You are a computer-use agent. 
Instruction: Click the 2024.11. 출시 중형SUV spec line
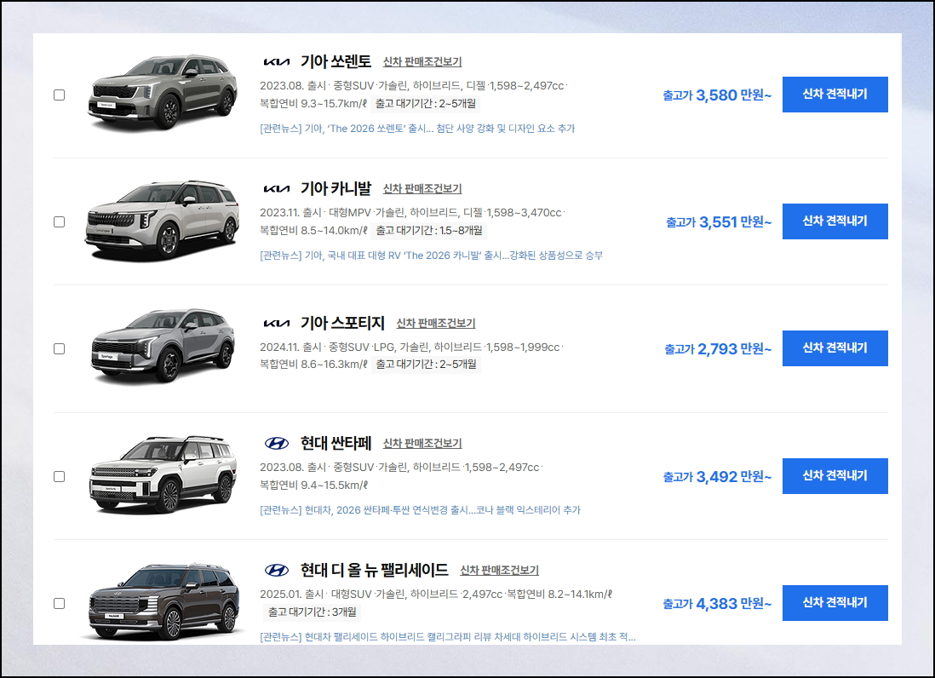click(x=411, y=347)
